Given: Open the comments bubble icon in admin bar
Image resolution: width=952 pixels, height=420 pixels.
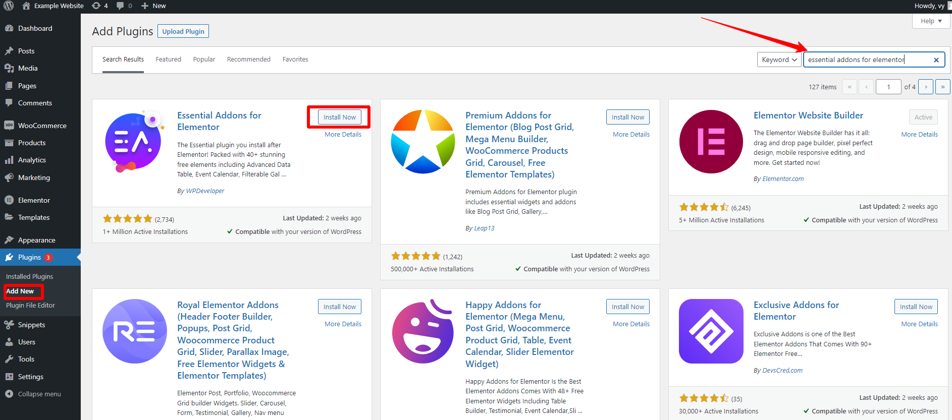Looking at the screenshot, I should tap(120, 6).
